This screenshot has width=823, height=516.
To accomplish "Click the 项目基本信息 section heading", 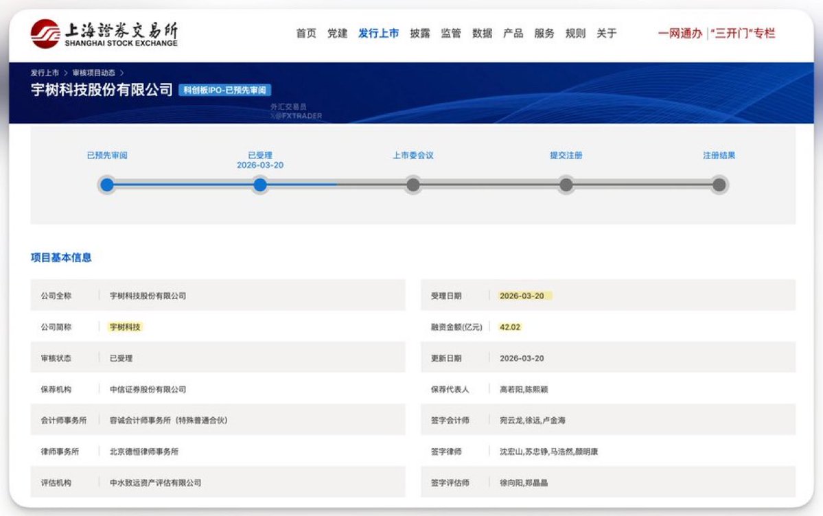I will pyautogui.click(x=61, y=258).
